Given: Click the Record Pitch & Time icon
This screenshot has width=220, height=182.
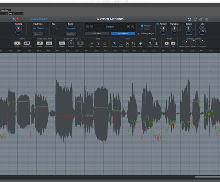Looking at the screenshot, I should [x=27, y=43].
